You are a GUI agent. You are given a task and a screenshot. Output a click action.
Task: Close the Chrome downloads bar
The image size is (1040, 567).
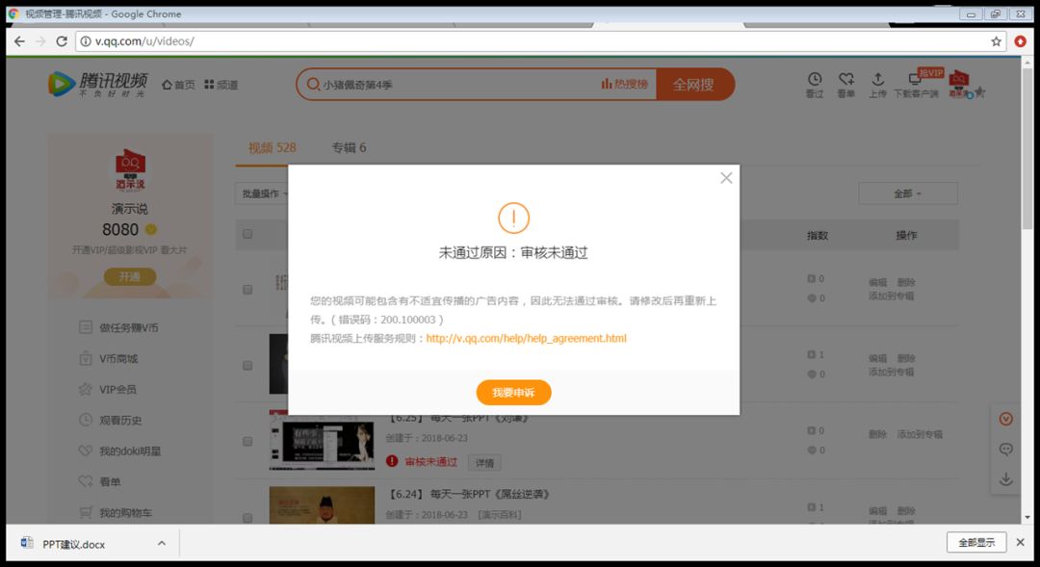pos(1020,543)
